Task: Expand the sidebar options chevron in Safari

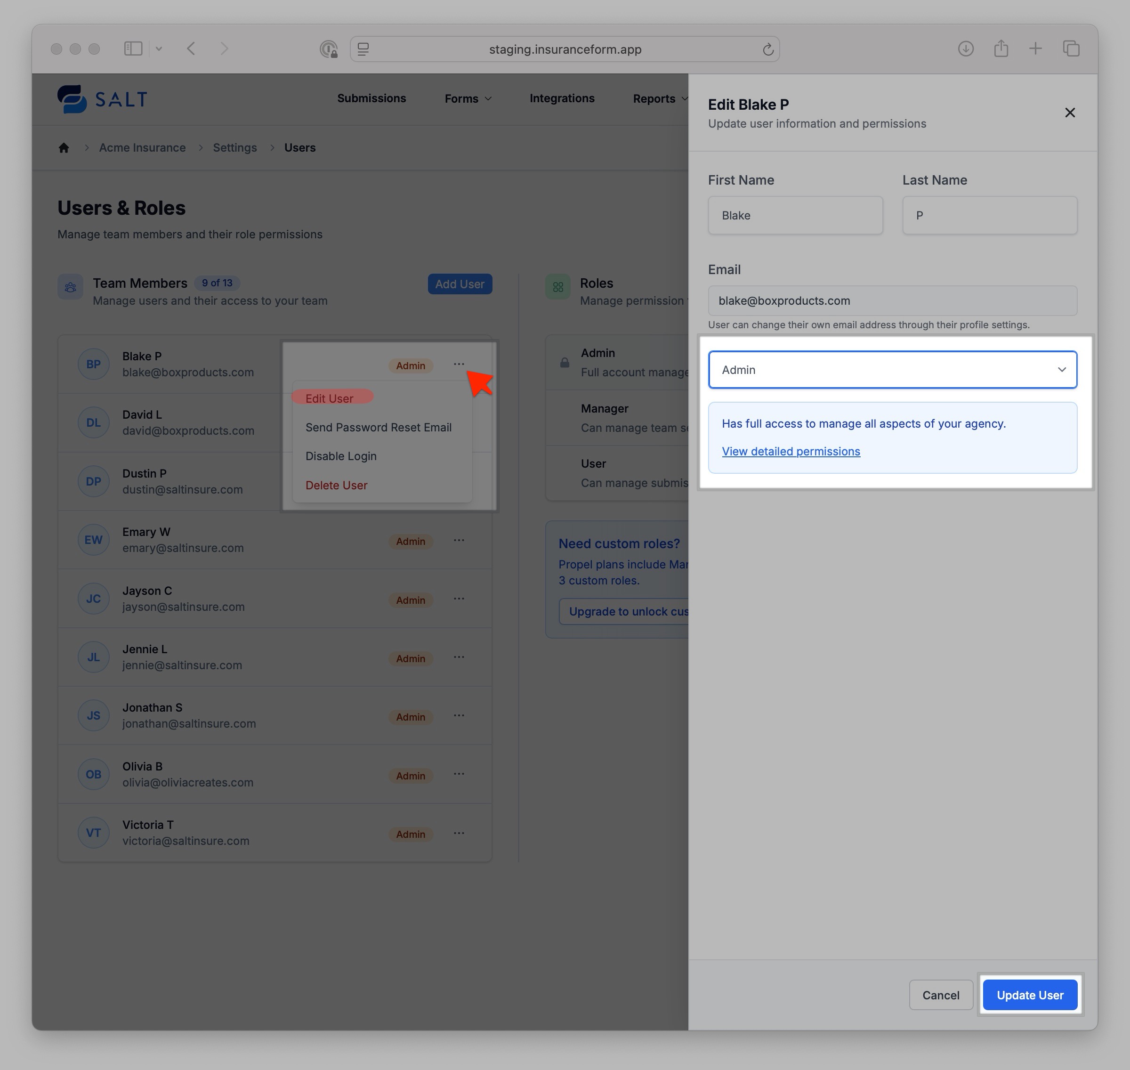Action: pos(159,49)
